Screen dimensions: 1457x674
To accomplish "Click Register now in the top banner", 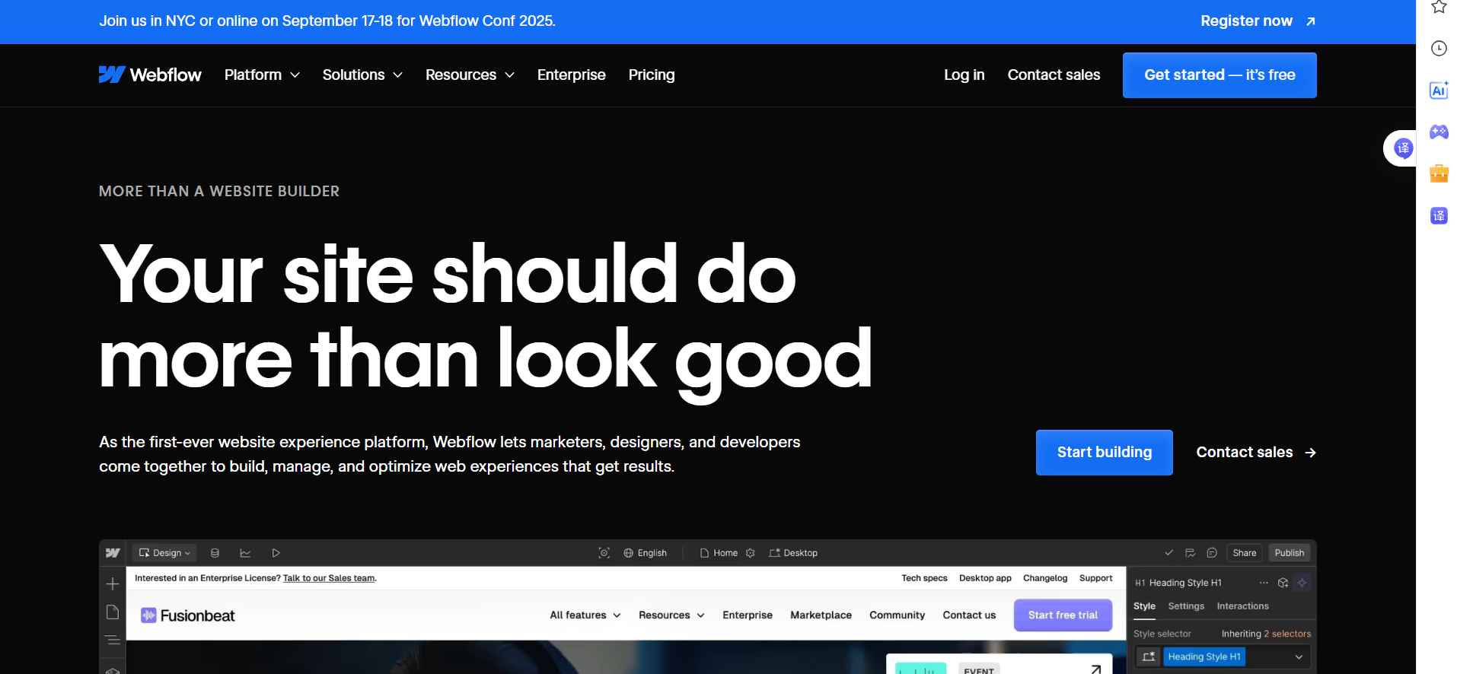I will click(x=1258, y=21).
